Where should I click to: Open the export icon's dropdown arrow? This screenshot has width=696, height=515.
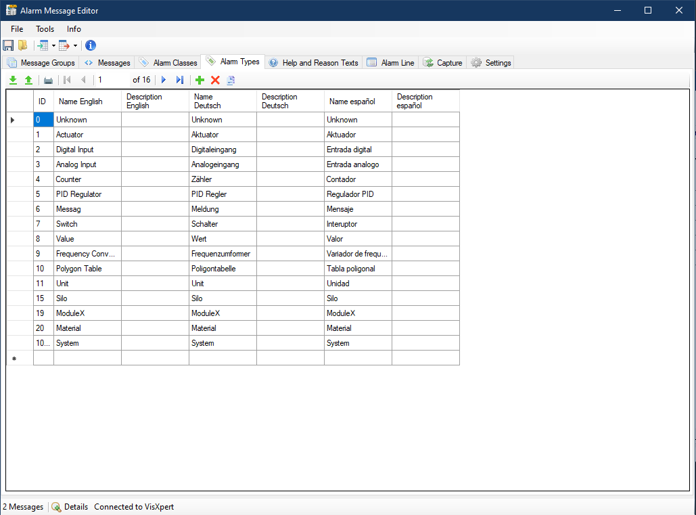tap(74, 45)
